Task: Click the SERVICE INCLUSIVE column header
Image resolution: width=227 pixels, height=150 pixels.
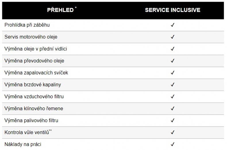Action: pos(172,10)
